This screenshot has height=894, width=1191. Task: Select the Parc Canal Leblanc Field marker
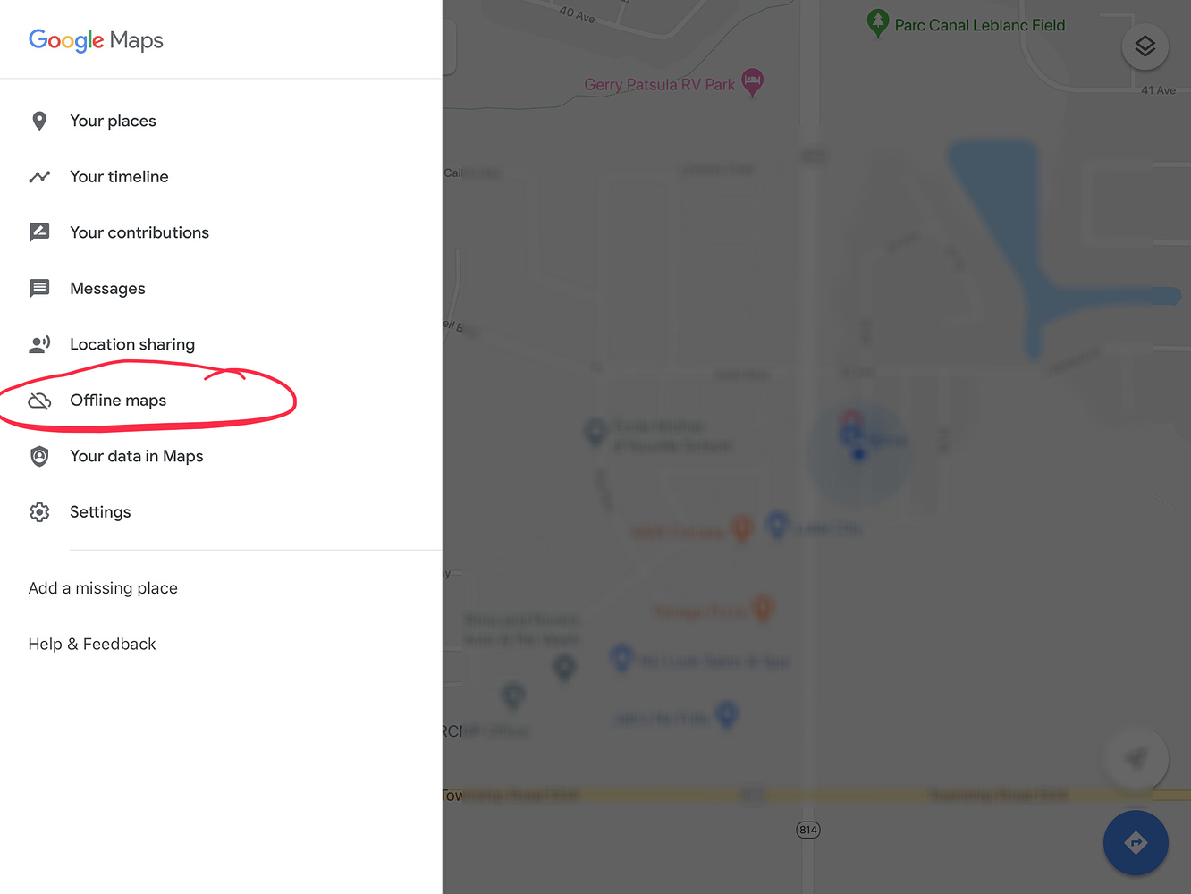click(x=876, y=23)
